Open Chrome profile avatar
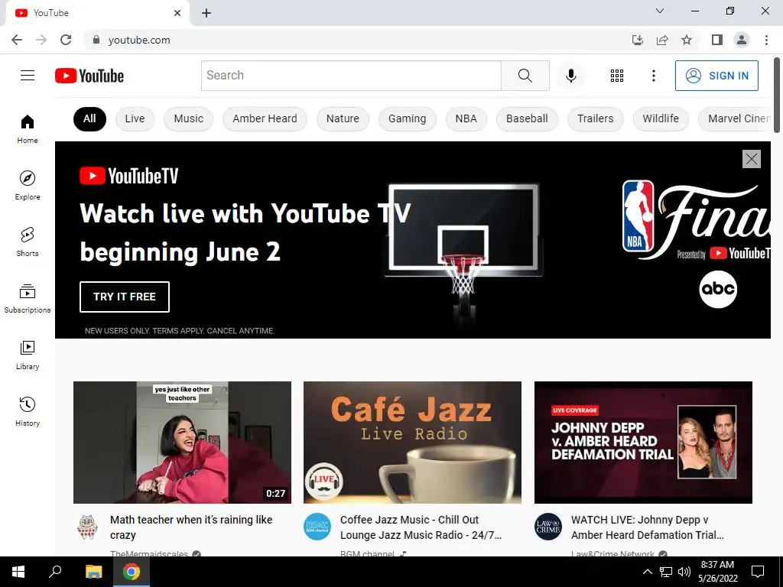Viewport: 783px width, 587px height. 742,40
